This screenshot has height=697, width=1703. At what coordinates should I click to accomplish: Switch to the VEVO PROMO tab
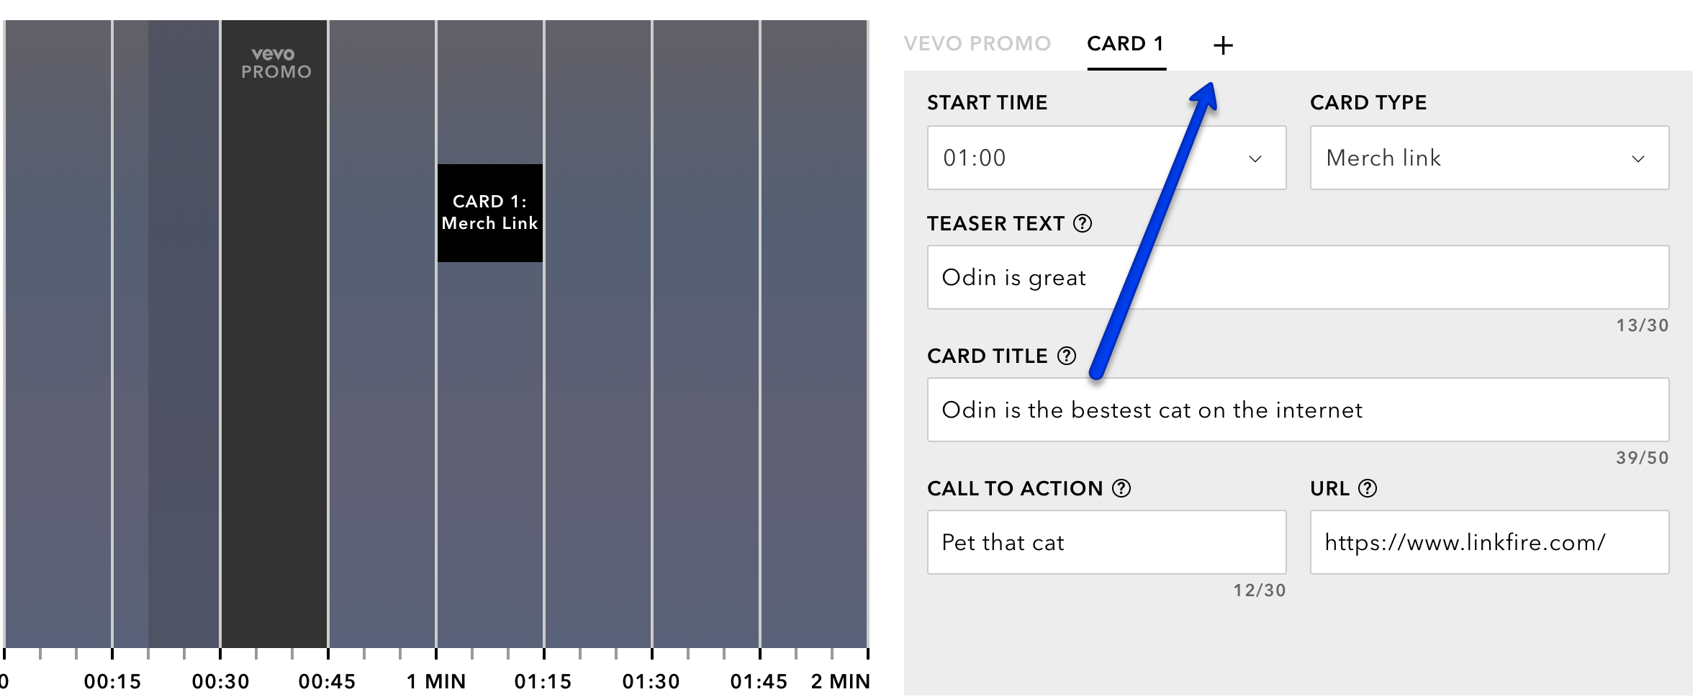point(977,44)
